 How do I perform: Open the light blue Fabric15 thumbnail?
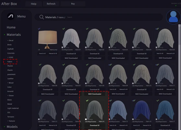118,110
